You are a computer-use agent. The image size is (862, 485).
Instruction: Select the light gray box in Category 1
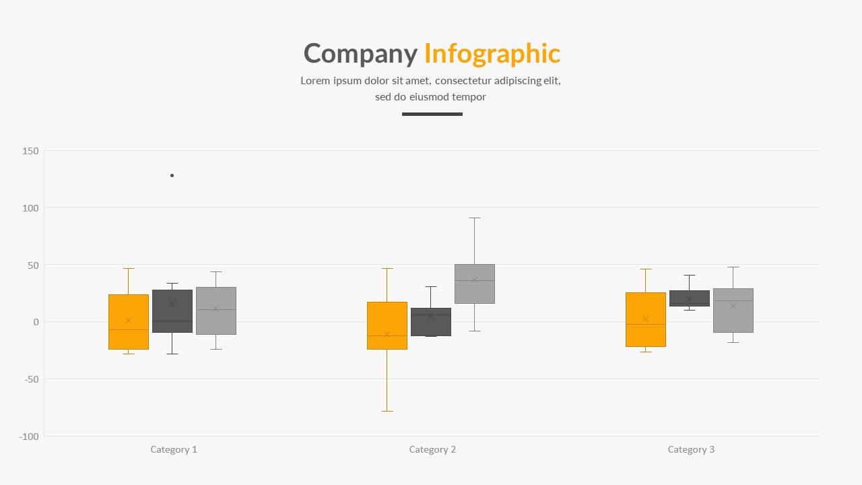tap(216, 311)
